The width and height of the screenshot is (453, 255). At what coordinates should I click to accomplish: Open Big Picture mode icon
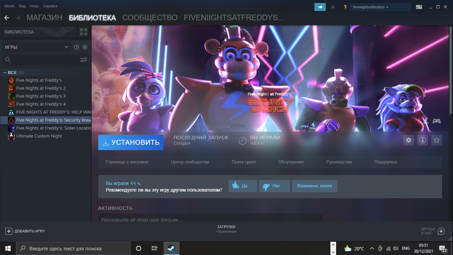click(x=419, y=7)
